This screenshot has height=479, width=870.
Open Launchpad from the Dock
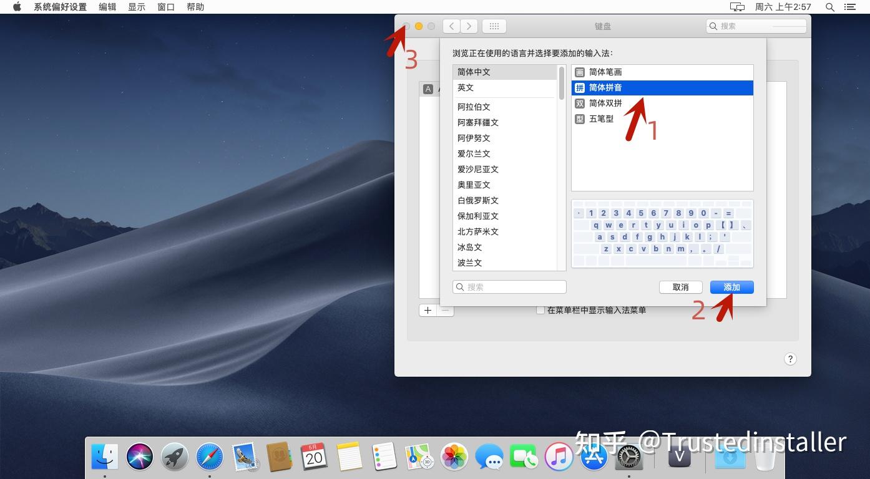[x=175, y=457]
